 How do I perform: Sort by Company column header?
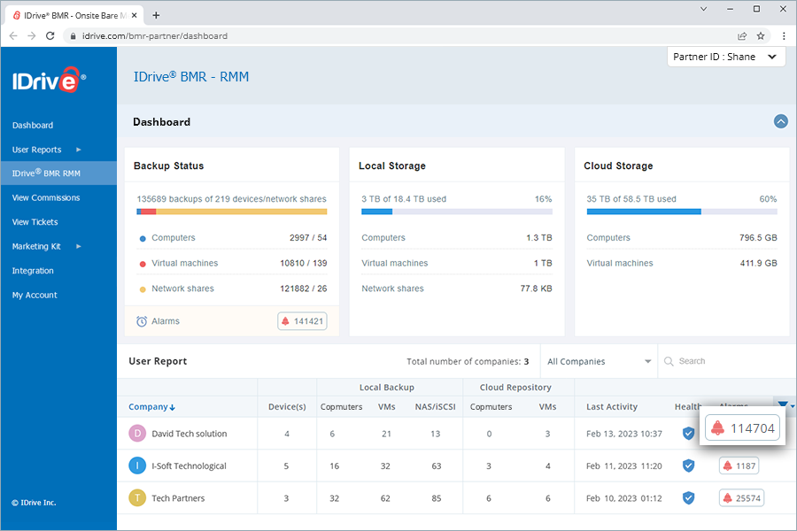[x=151, y=407]
